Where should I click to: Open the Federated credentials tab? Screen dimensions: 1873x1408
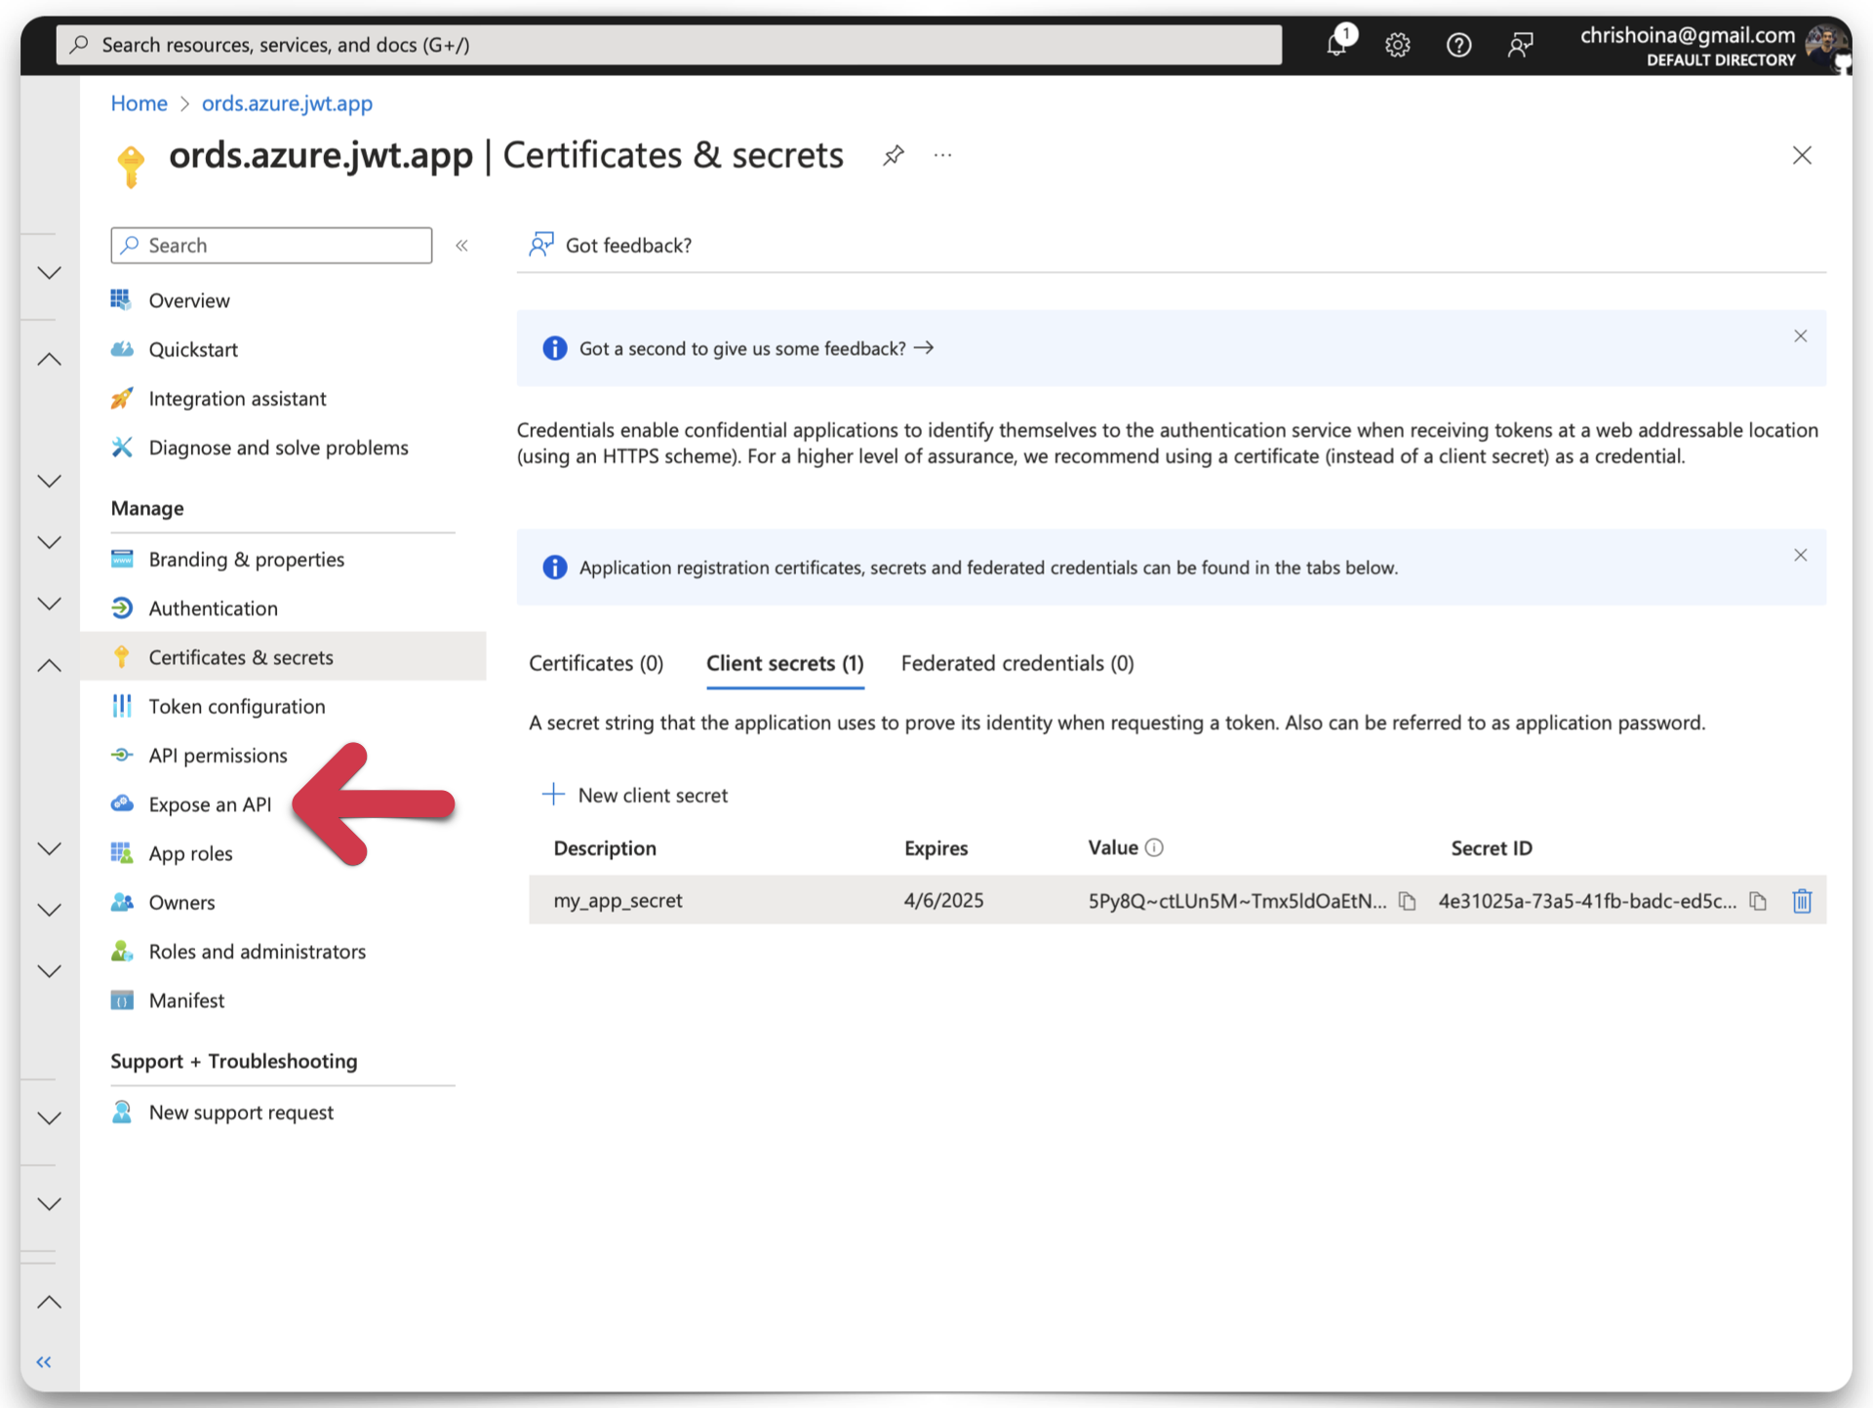pyautogui.click(x=1016, y=663)
